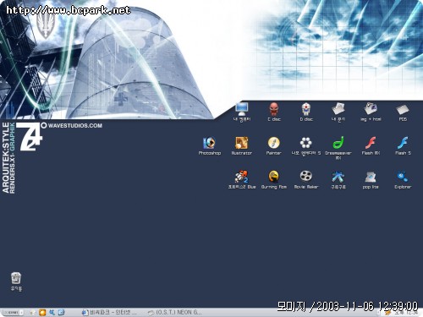This screenshot has height=317, width=423.
Task: Click the quick launch icon right of orange one
Action: [52, 313]
